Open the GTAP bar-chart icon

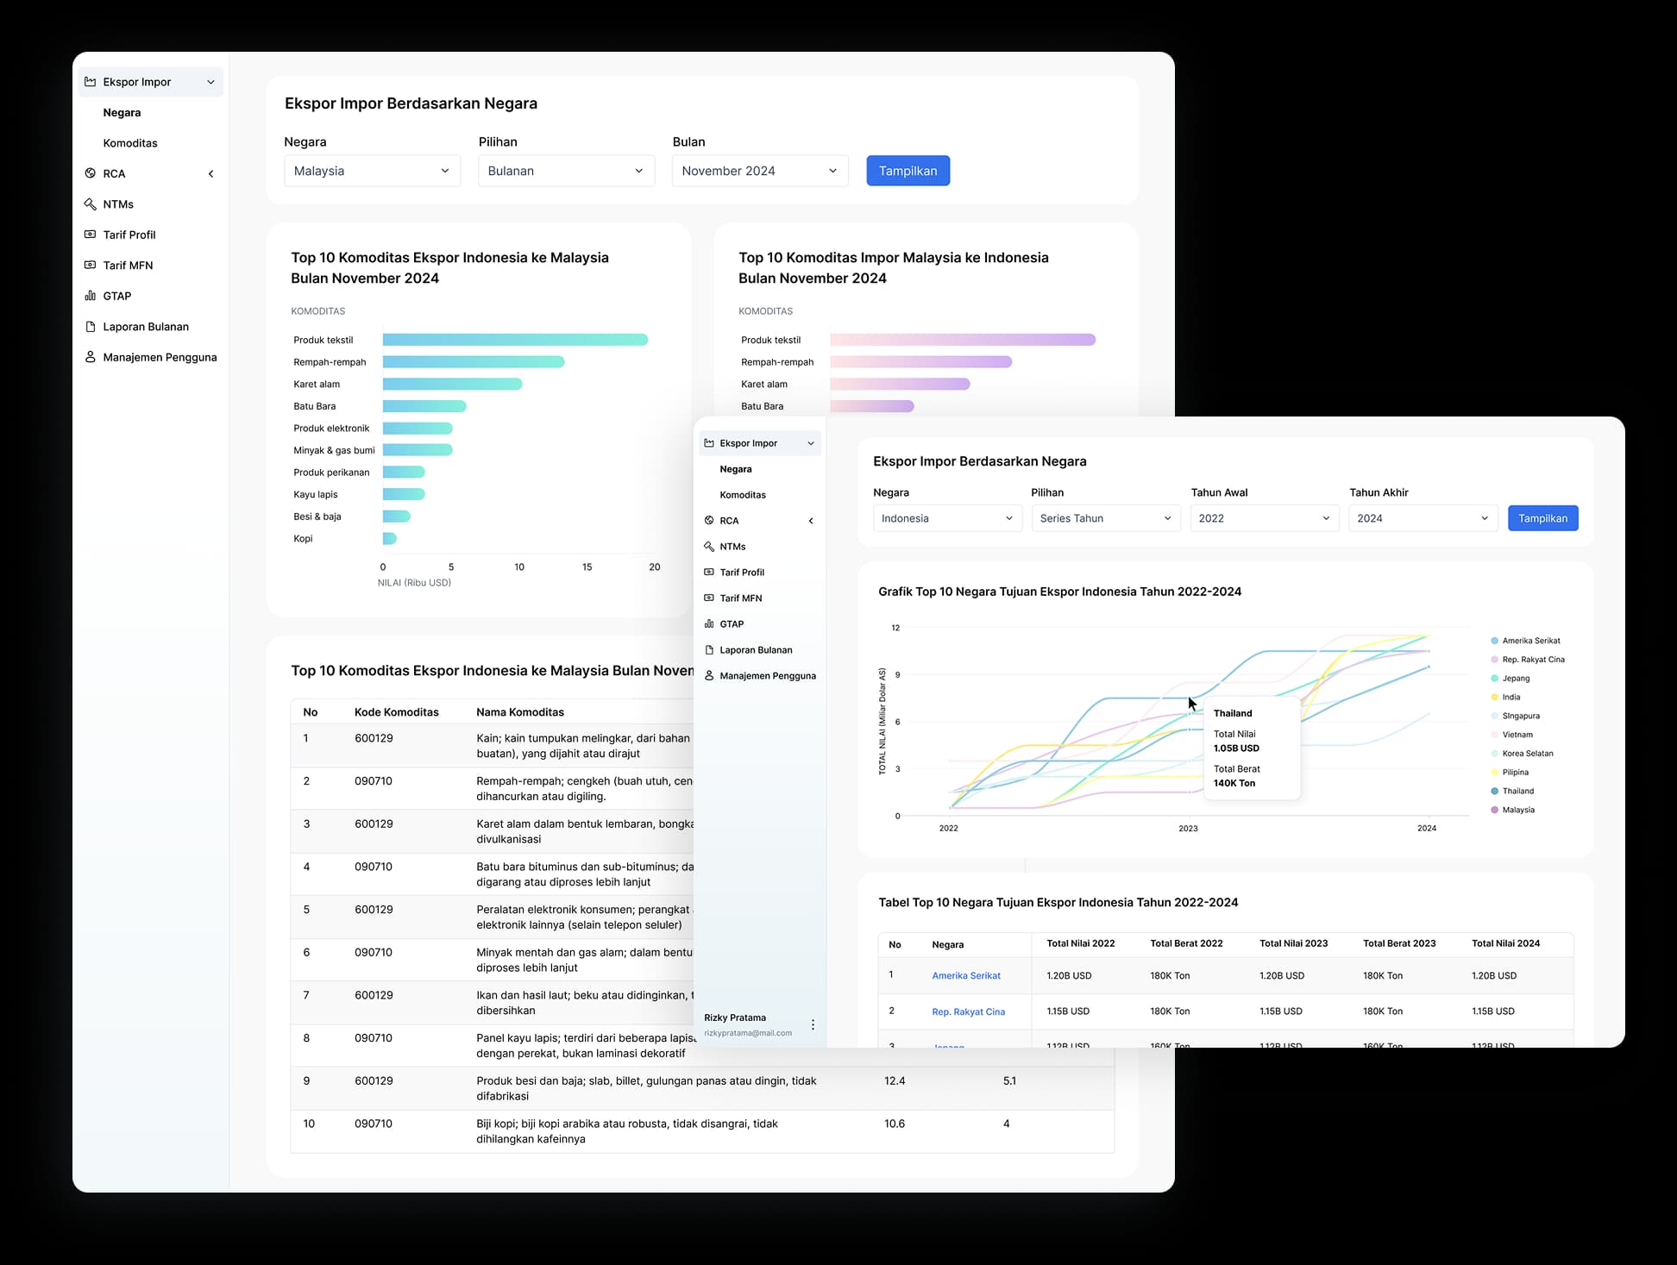point(91,296)
